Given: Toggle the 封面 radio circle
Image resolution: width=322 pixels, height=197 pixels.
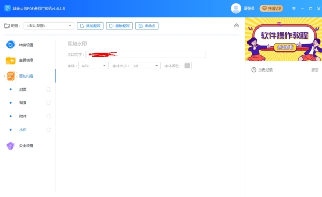Looking at the screenshot, I should coord(49,89).
